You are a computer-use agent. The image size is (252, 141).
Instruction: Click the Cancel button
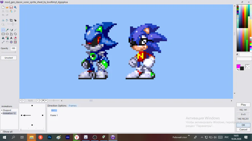(x=243, y=130)
